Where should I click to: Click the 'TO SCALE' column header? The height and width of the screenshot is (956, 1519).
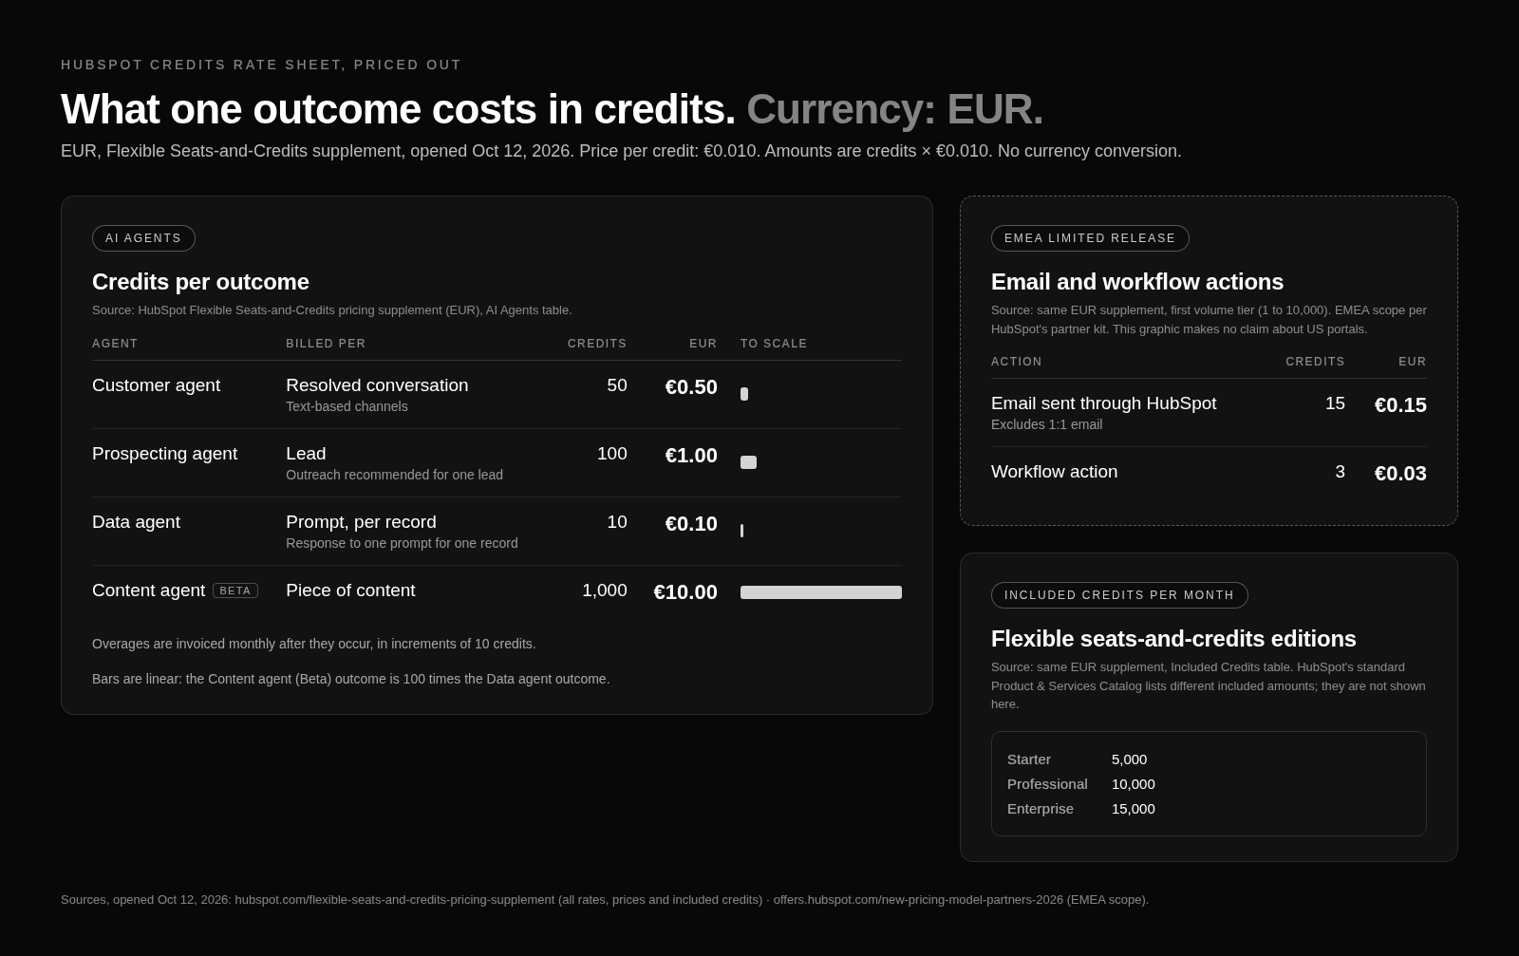pyautogui.click(x=774, y=344)
